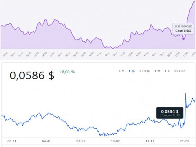Click the +6,01 % change indicator

point(67,72)
